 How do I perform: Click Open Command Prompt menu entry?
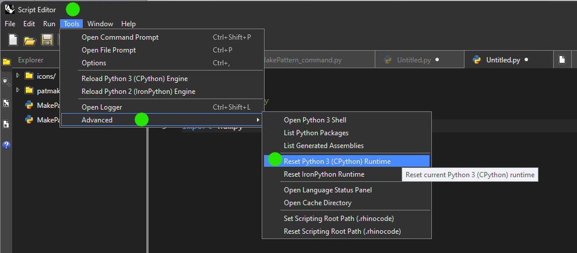tap(120, 37)
